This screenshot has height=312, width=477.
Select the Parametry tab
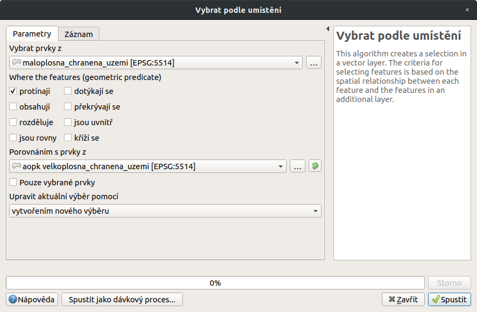point(32,34)
